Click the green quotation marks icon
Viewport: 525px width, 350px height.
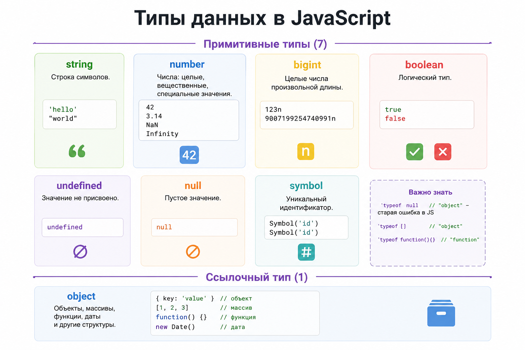click(x=77, y=151)
